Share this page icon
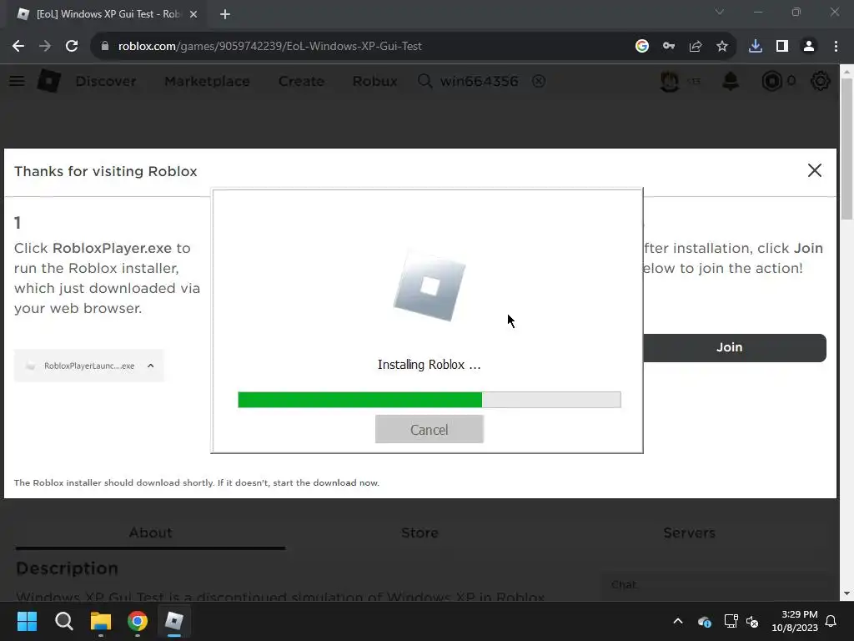The height and width of the screenshot is (641, 854). click(696, 47)
